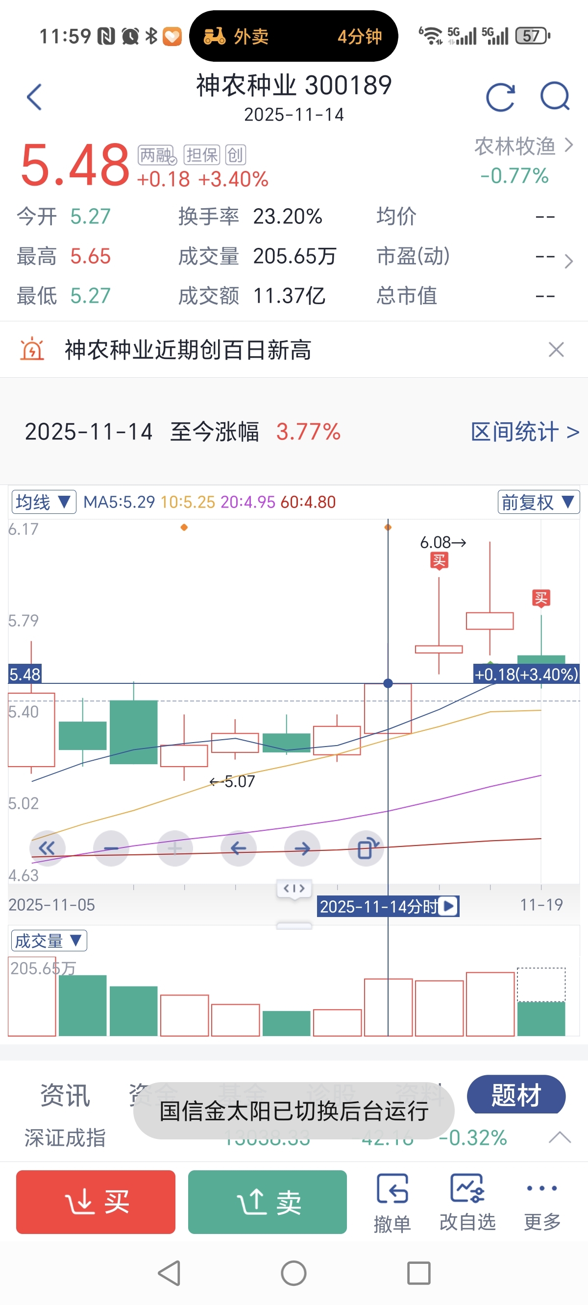Open the 成交量 sub-indicator dropdown
The width and height of the screenshot is (588, 1305).
(x=49, y=941)
